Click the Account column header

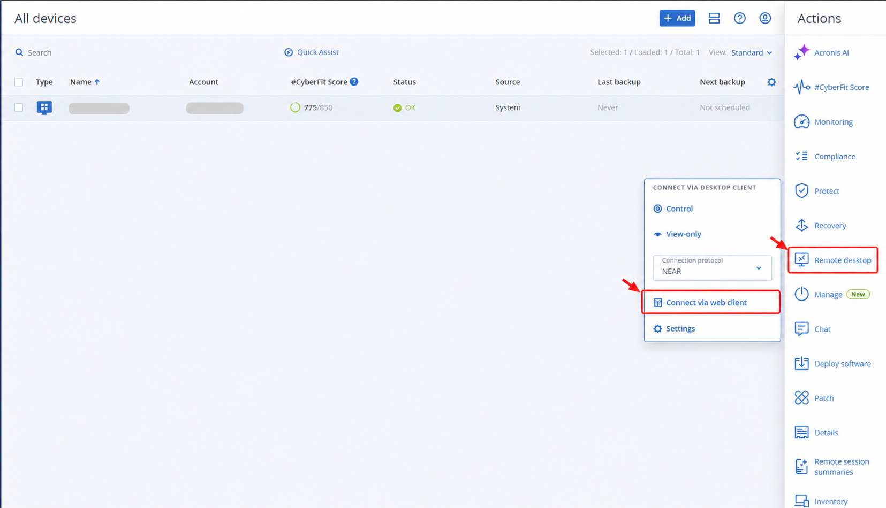point(203,82)
